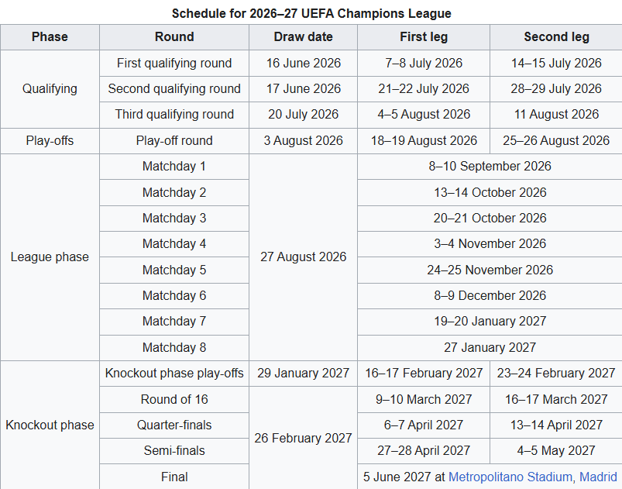Select the Matchday 5 cell

174,270
